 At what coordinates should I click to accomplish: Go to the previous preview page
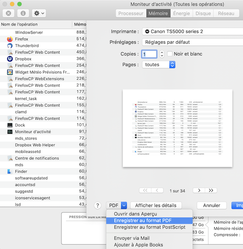(157, 190)
